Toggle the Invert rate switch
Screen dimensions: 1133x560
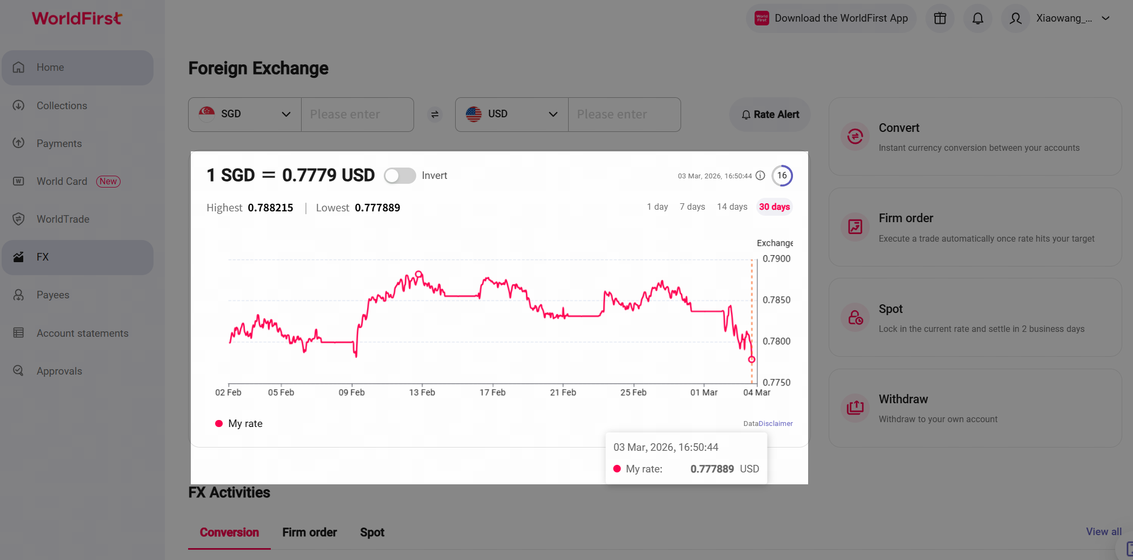[399, 176]
